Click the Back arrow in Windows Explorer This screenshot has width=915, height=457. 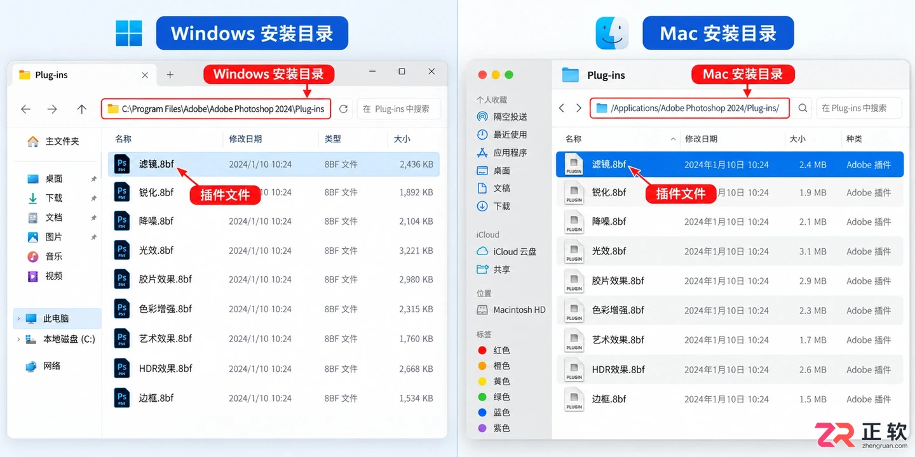[25, 109]
